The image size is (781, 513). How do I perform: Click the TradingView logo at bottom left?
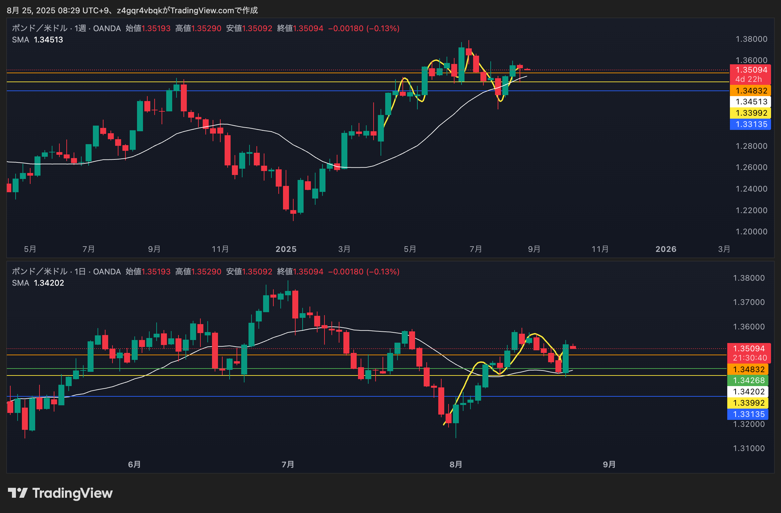60,493
